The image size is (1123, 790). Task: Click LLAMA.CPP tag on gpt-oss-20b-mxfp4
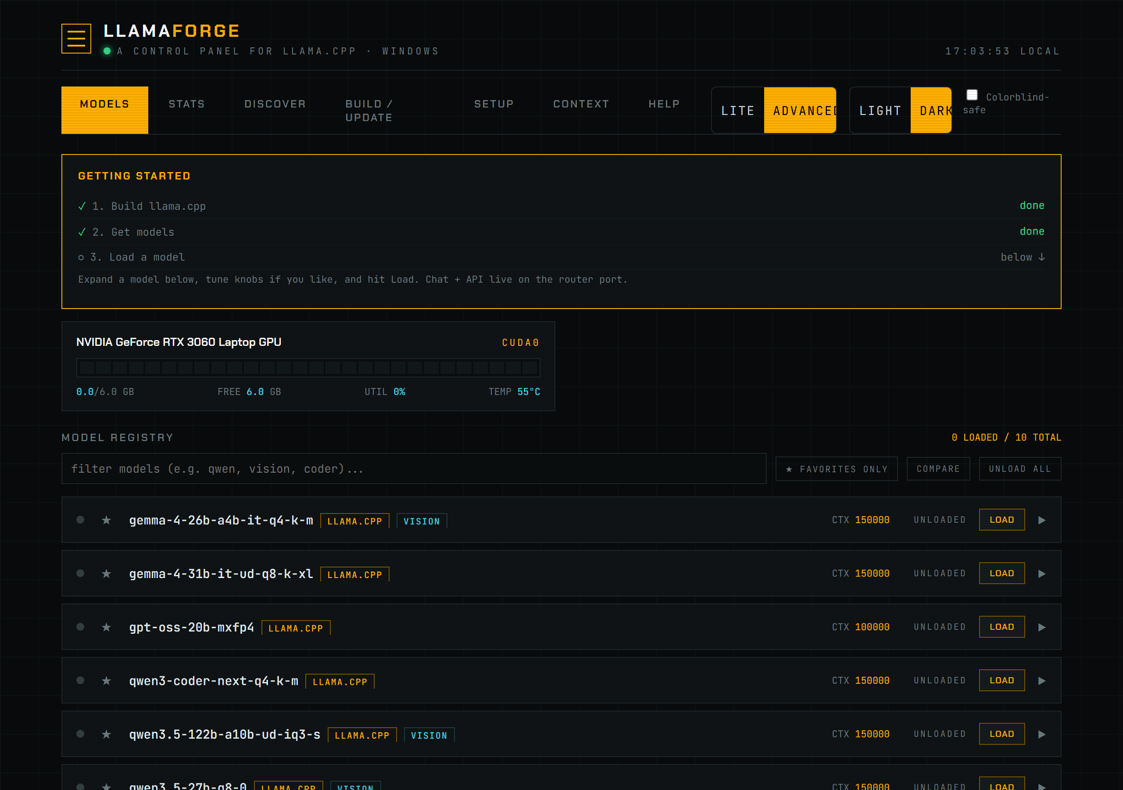point(296,628)
